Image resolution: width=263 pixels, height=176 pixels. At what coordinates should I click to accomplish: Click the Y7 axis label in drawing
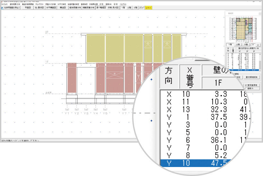pyautogui.click(x=124, y=113)
